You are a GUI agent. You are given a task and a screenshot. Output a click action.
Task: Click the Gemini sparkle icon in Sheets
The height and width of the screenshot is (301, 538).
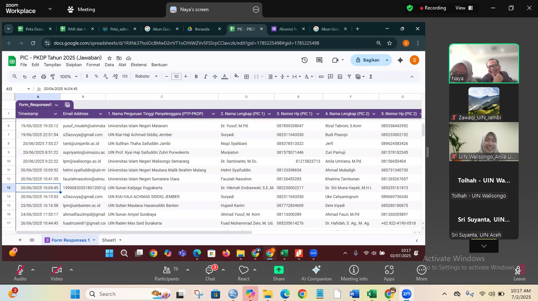click(x=400, y=60)
